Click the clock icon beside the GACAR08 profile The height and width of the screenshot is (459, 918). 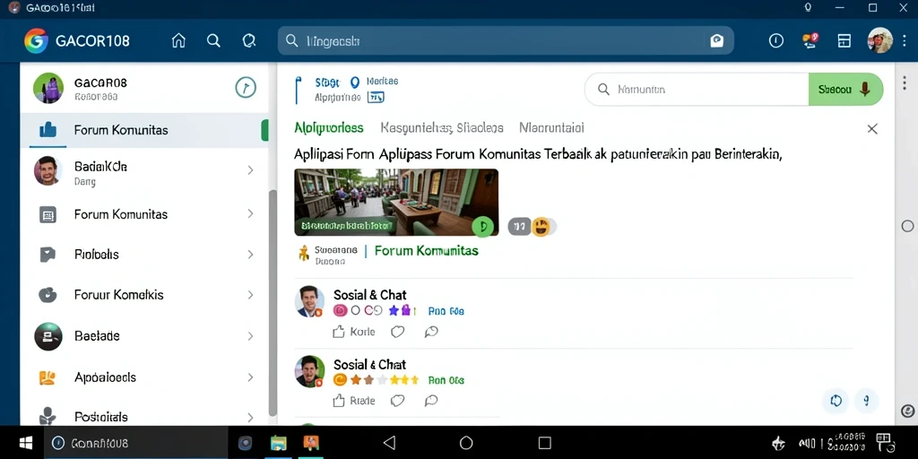point(246,88)
